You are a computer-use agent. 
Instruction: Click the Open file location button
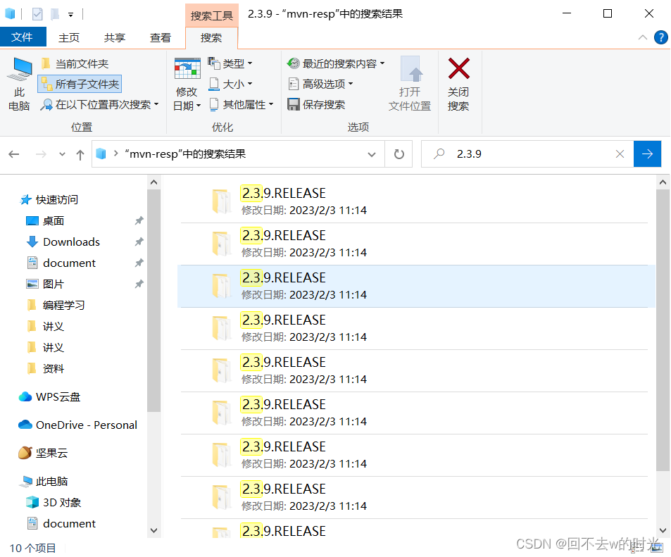coord(410,84)
